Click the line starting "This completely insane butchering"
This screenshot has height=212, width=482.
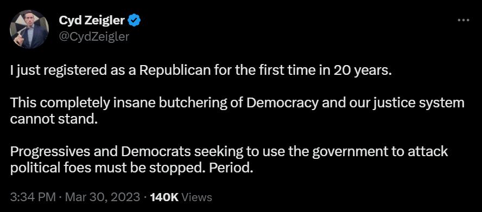237,103
